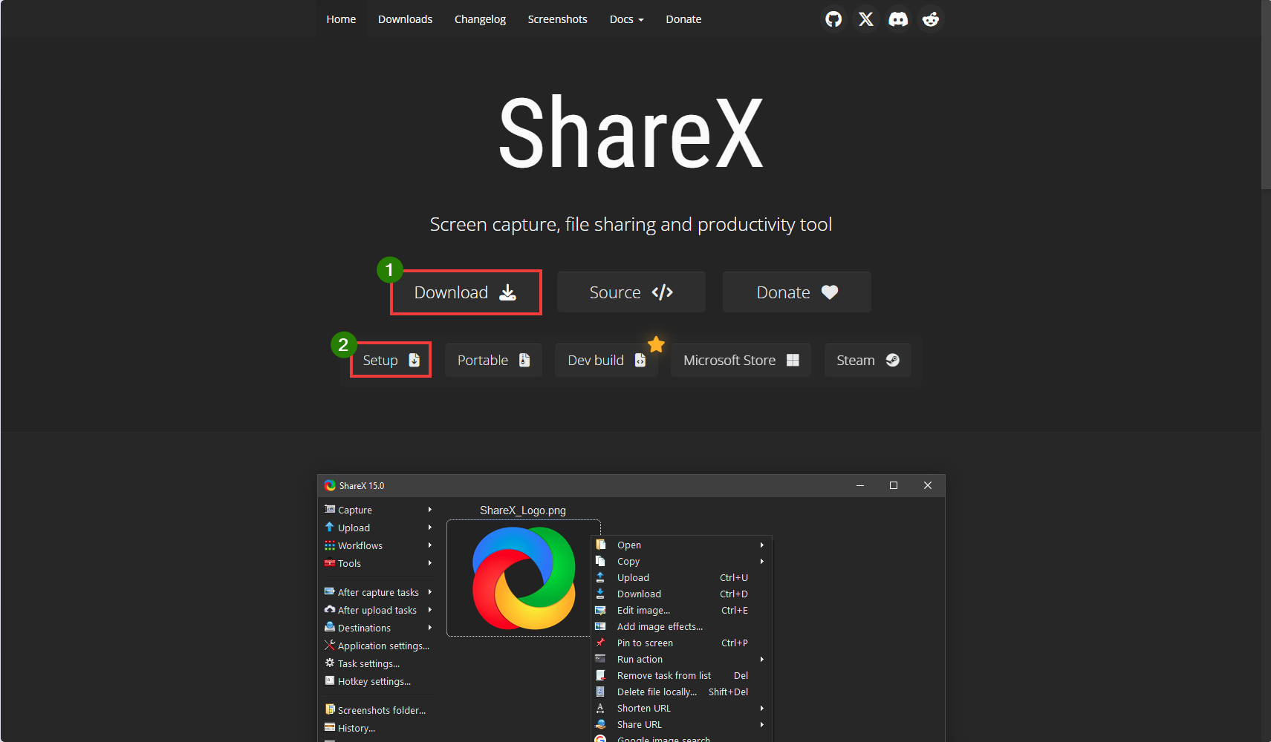Open the Changelog page
Viewport: 1271px width, 742px height.
(480, 19)
